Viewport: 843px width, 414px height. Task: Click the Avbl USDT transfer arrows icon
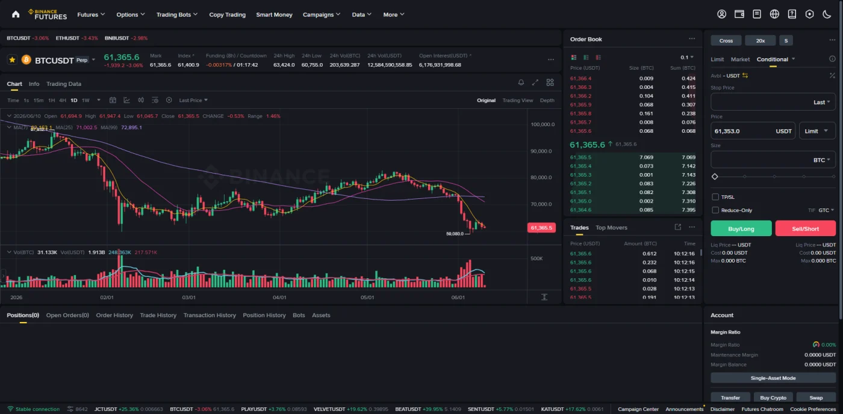[745, 76]
